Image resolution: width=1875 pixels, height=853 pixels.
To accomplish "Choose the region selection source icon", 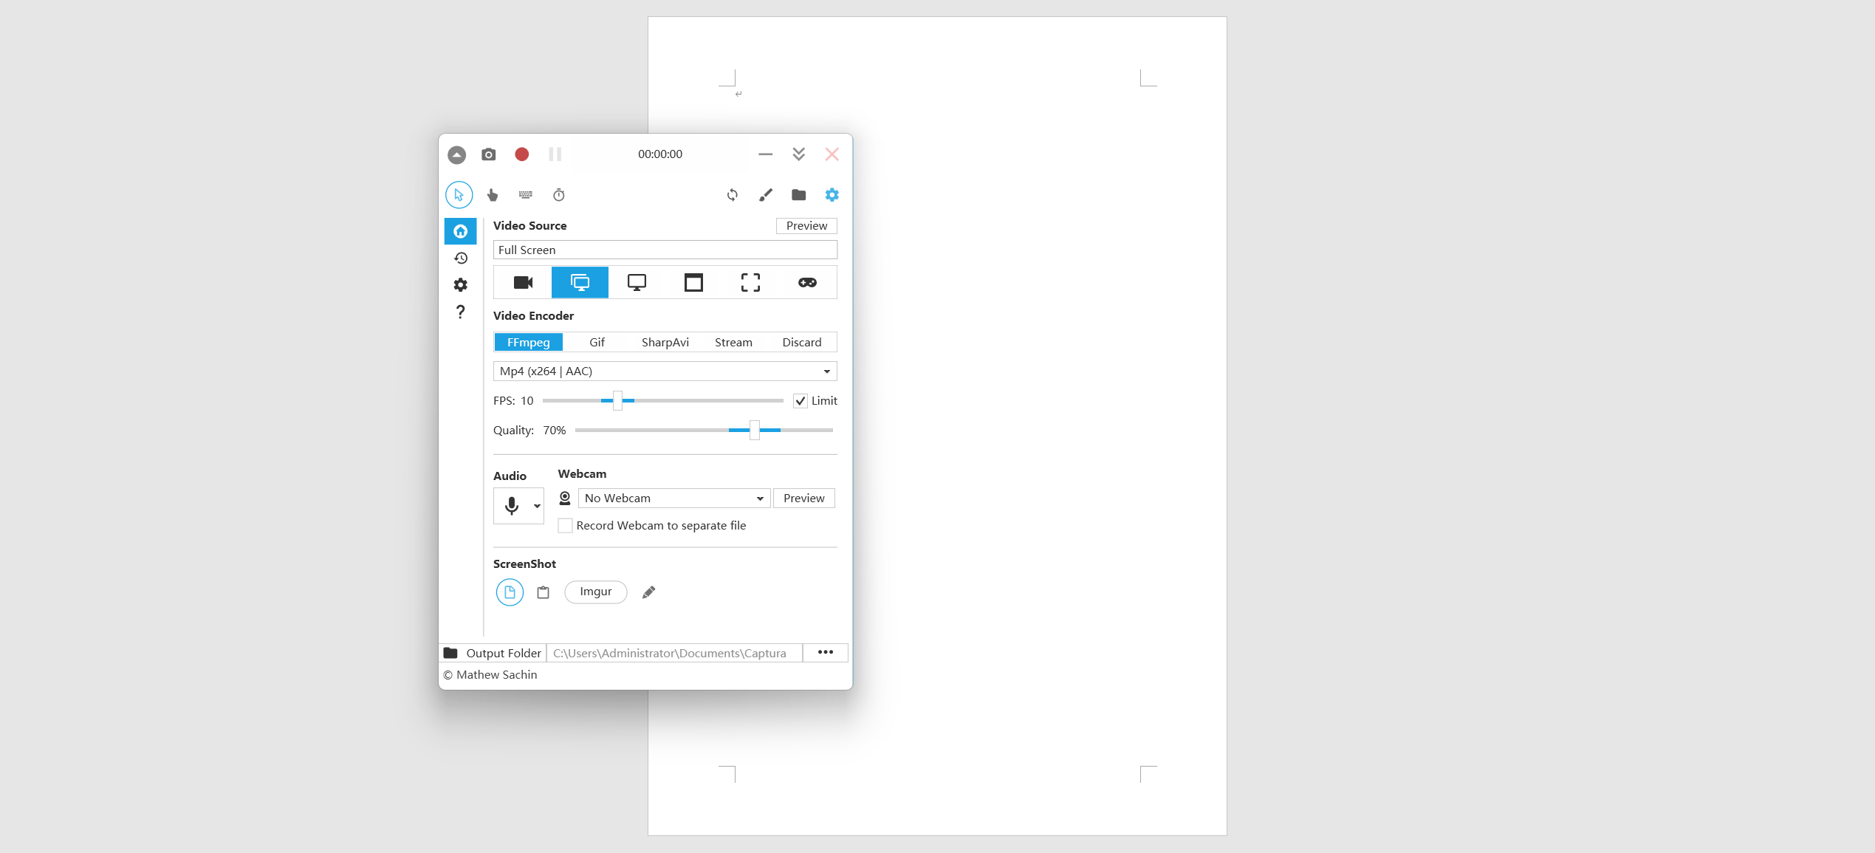I will tap(750, 283).
